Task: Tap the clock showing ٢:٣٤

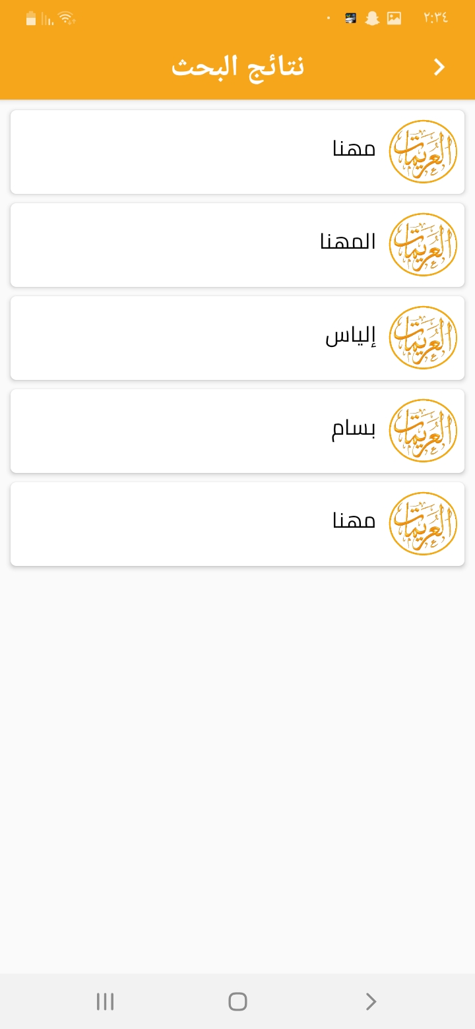Action: click(x=435, y=18)
